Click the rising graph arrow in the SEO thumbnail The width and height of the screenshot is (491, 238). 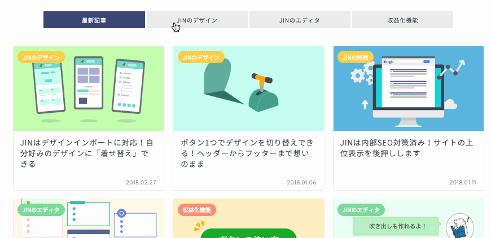451,70
